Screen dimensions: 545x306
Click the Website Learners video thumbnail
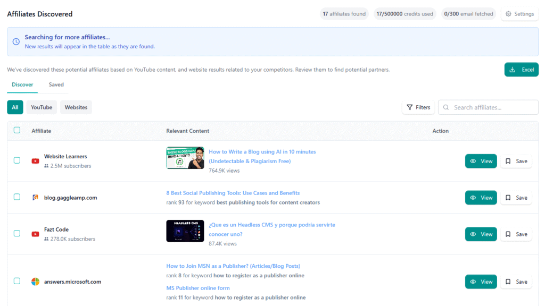(185, 158)
